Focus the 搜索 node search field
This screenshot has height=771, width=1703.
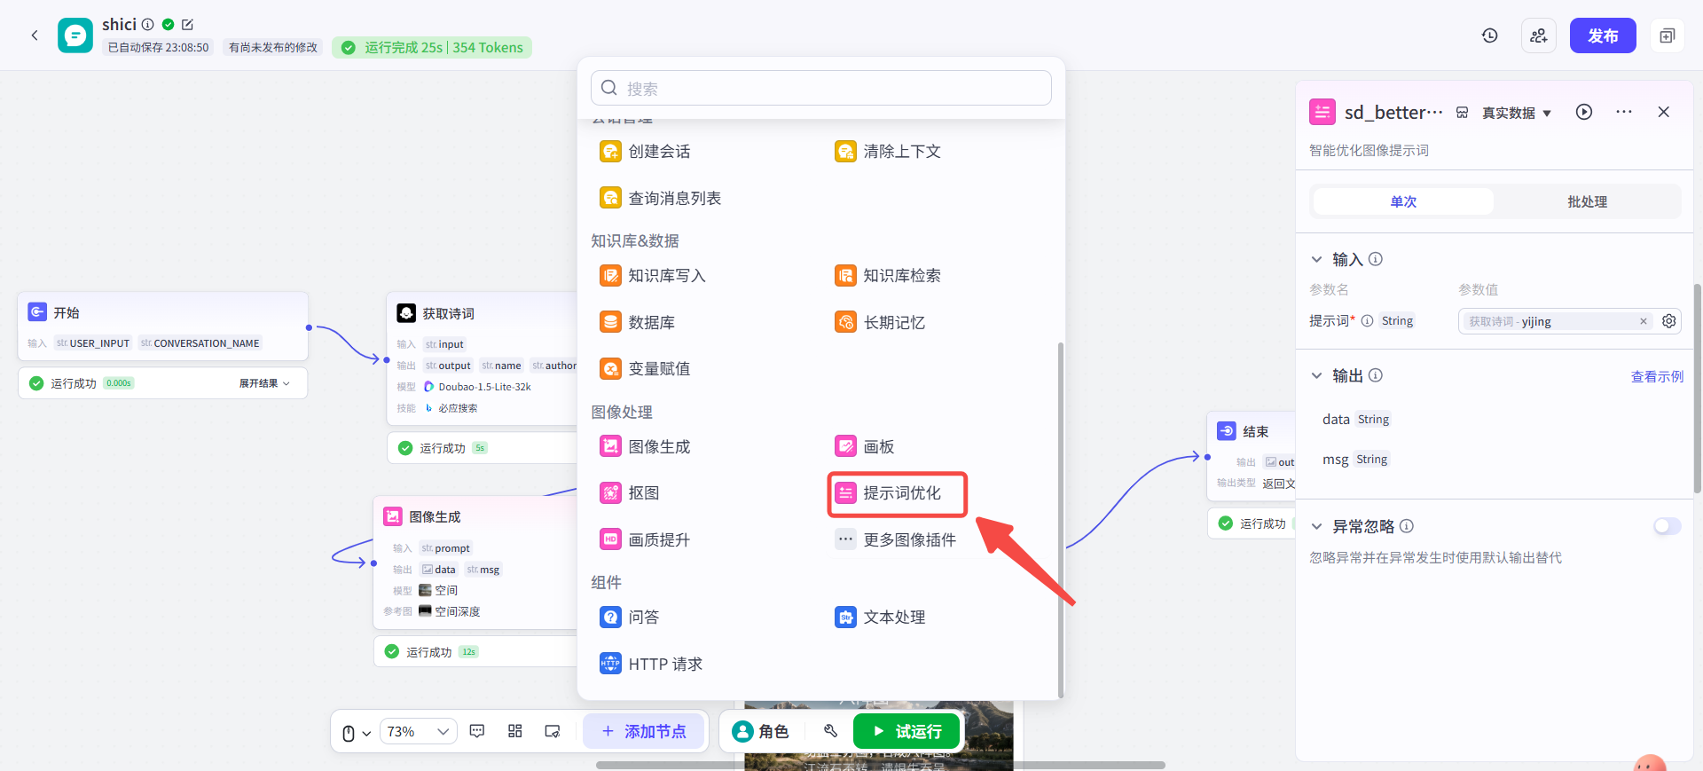click(x=821, y=88)
